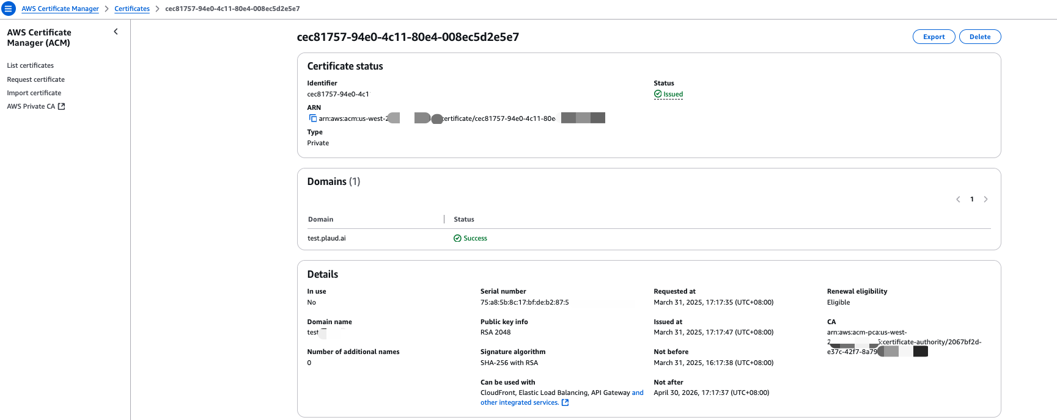Click the Success check icon for test.plaud.ai
1057x420 pixels.
click(x=457, y=239)
